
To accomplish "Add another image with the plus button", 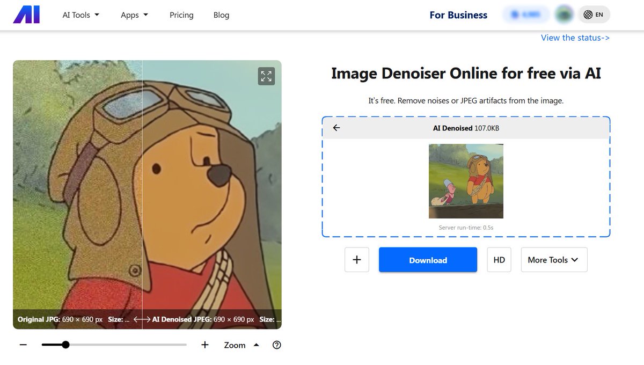I will click(x=357, y=260).
